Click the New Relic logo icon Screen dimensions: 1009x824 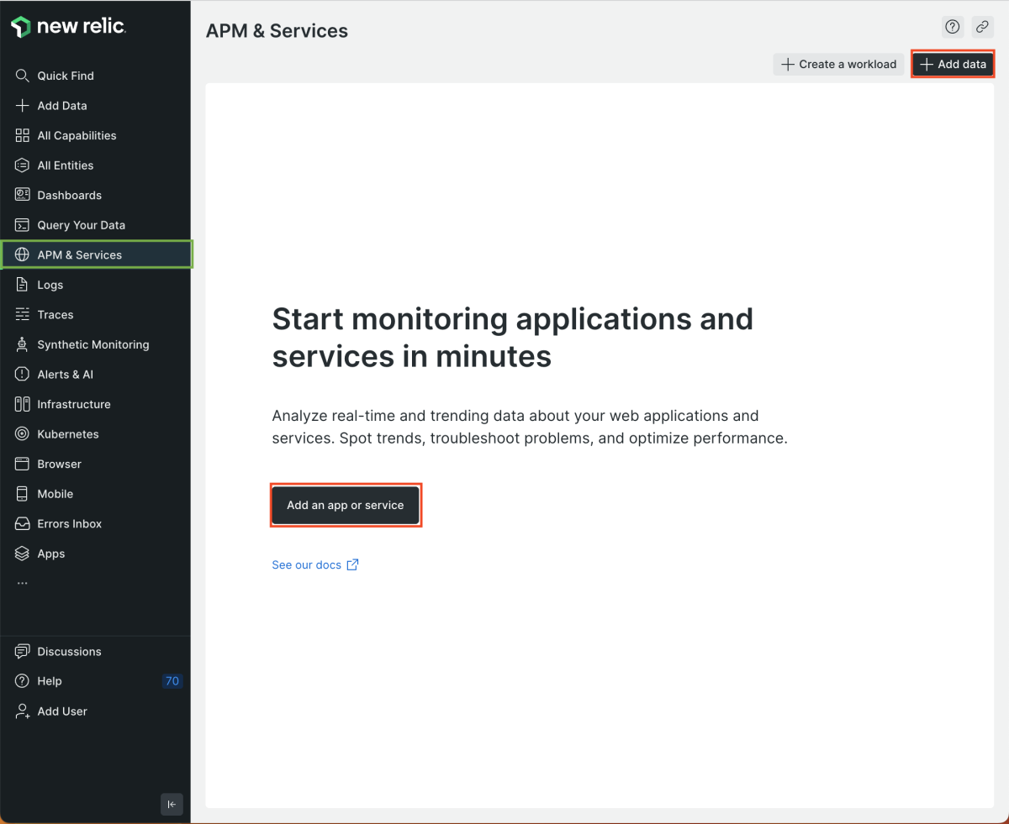(21, 27)
